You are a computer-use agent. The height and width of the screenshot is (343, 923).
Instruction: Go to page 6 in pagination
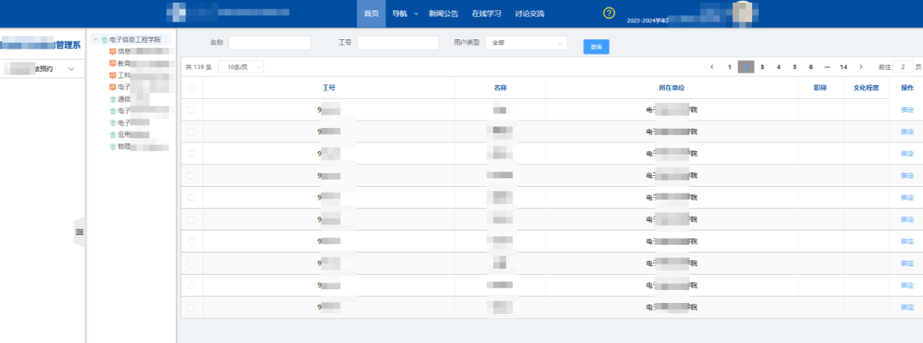tap(810, 67)
